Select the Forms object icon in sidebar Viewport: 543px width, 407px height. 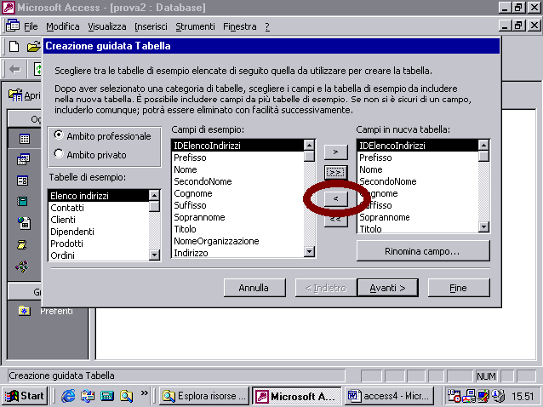23,181
